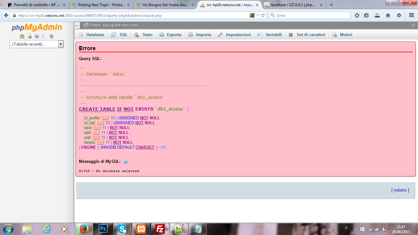Open FileZilla from the taskbar
This screenshot has height=235, width=418.
(x=160, y=229)
